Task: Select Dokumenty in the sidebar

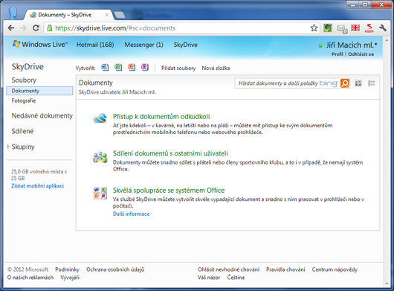Action: [x=39, y=91]
